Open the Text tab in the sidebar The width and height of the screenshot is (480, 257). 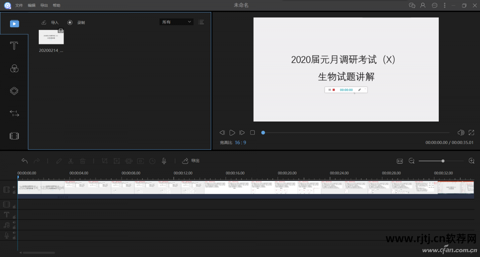(14, 46)
